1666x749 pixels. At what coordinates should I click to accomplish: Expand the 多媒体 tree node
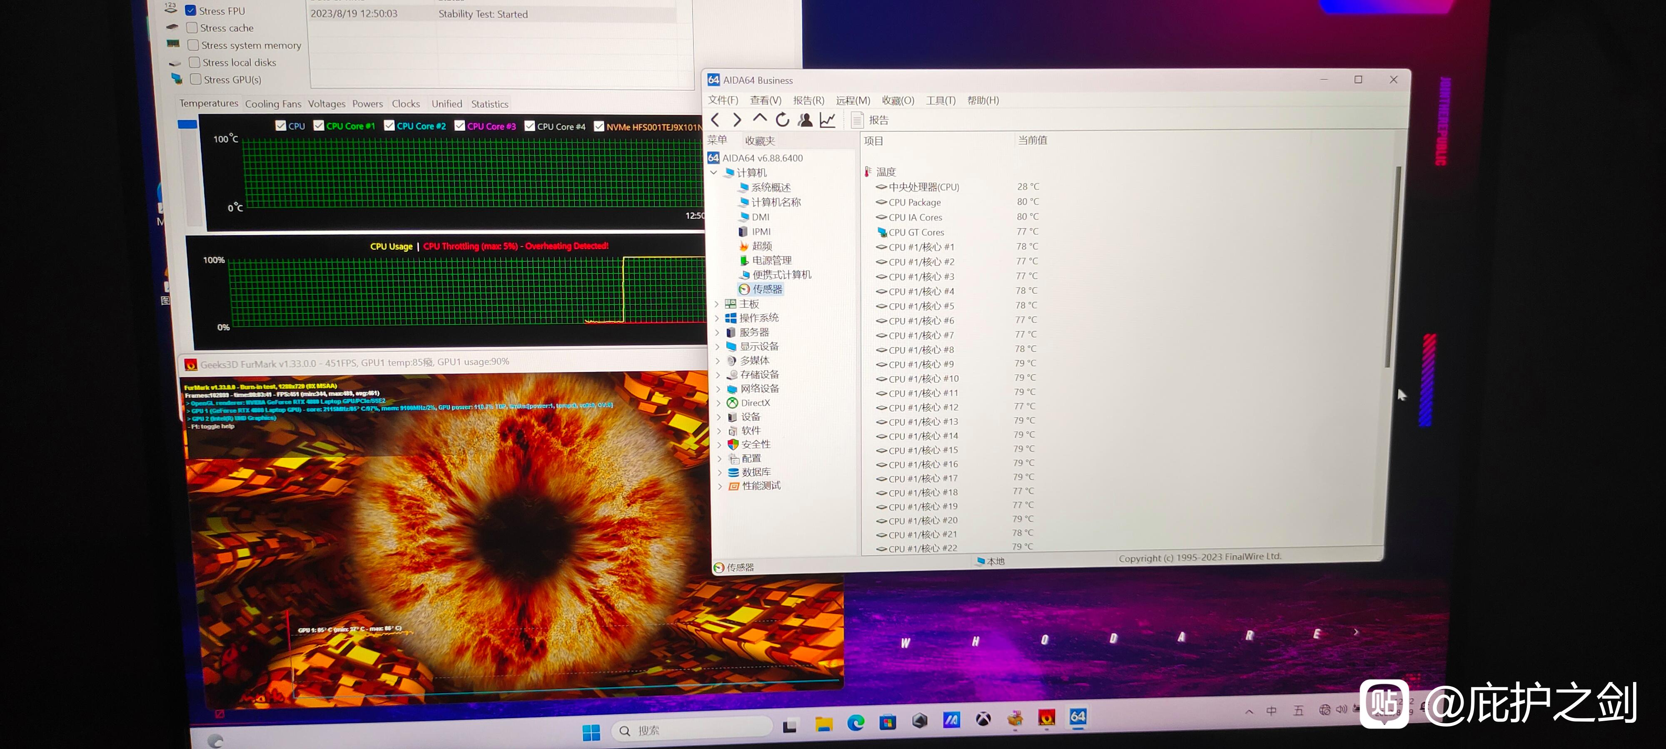tap(717, 361)
